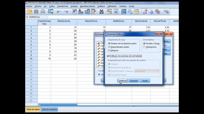Viewport: 204px width, 114px height.
Task: Toggle Gráficos con pruebas de normalidad checkbox
Action: [108, 56]
